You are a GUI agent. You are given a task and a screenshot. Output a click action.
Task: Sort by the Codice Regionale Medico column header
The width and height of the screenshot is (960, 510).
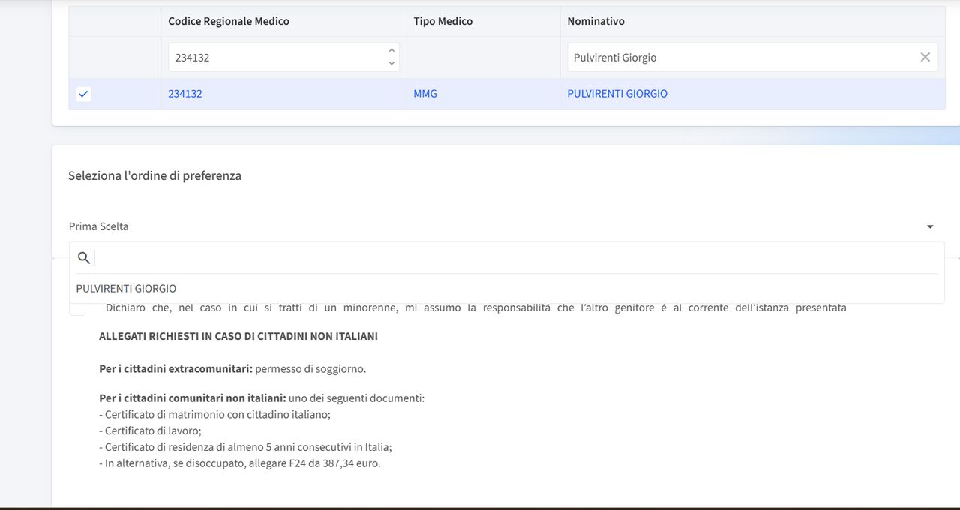(229, 21)
